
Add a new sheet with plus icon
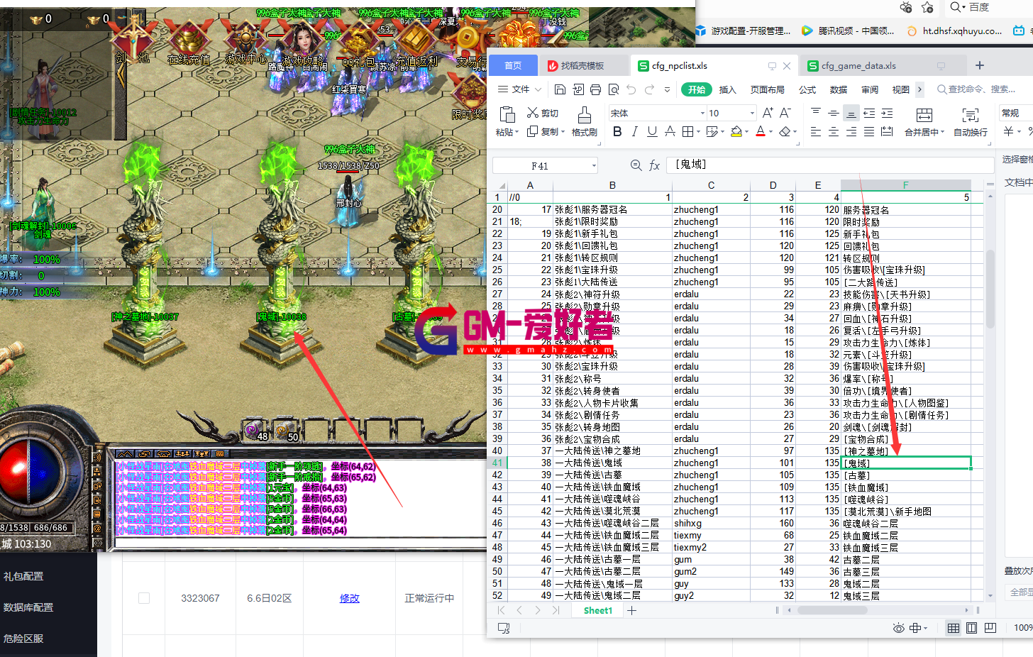[x=631, y=610]
